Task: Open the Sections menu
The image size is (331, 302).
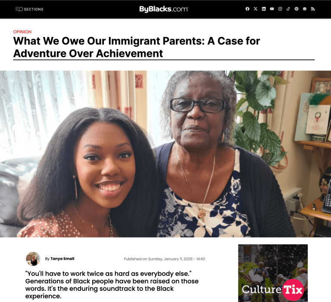Action: point(29,9)
